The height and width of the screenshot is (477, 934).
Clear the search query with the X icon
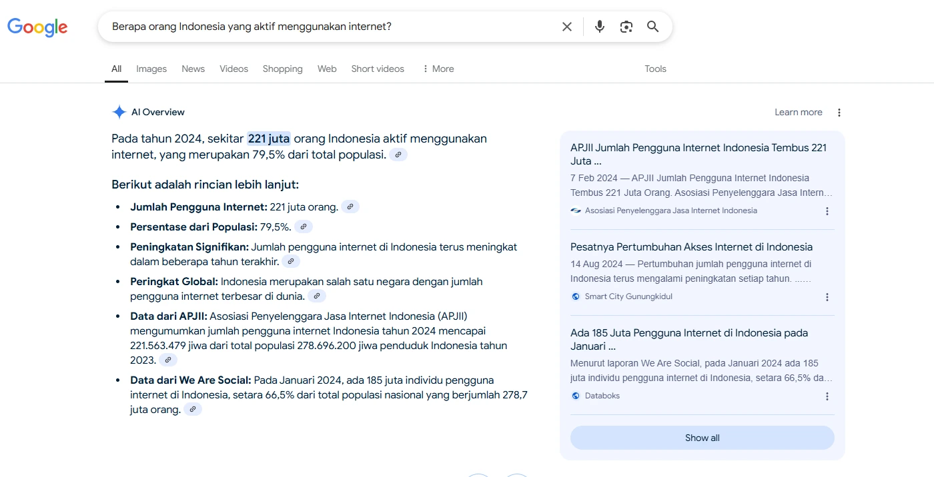point(567,27)
